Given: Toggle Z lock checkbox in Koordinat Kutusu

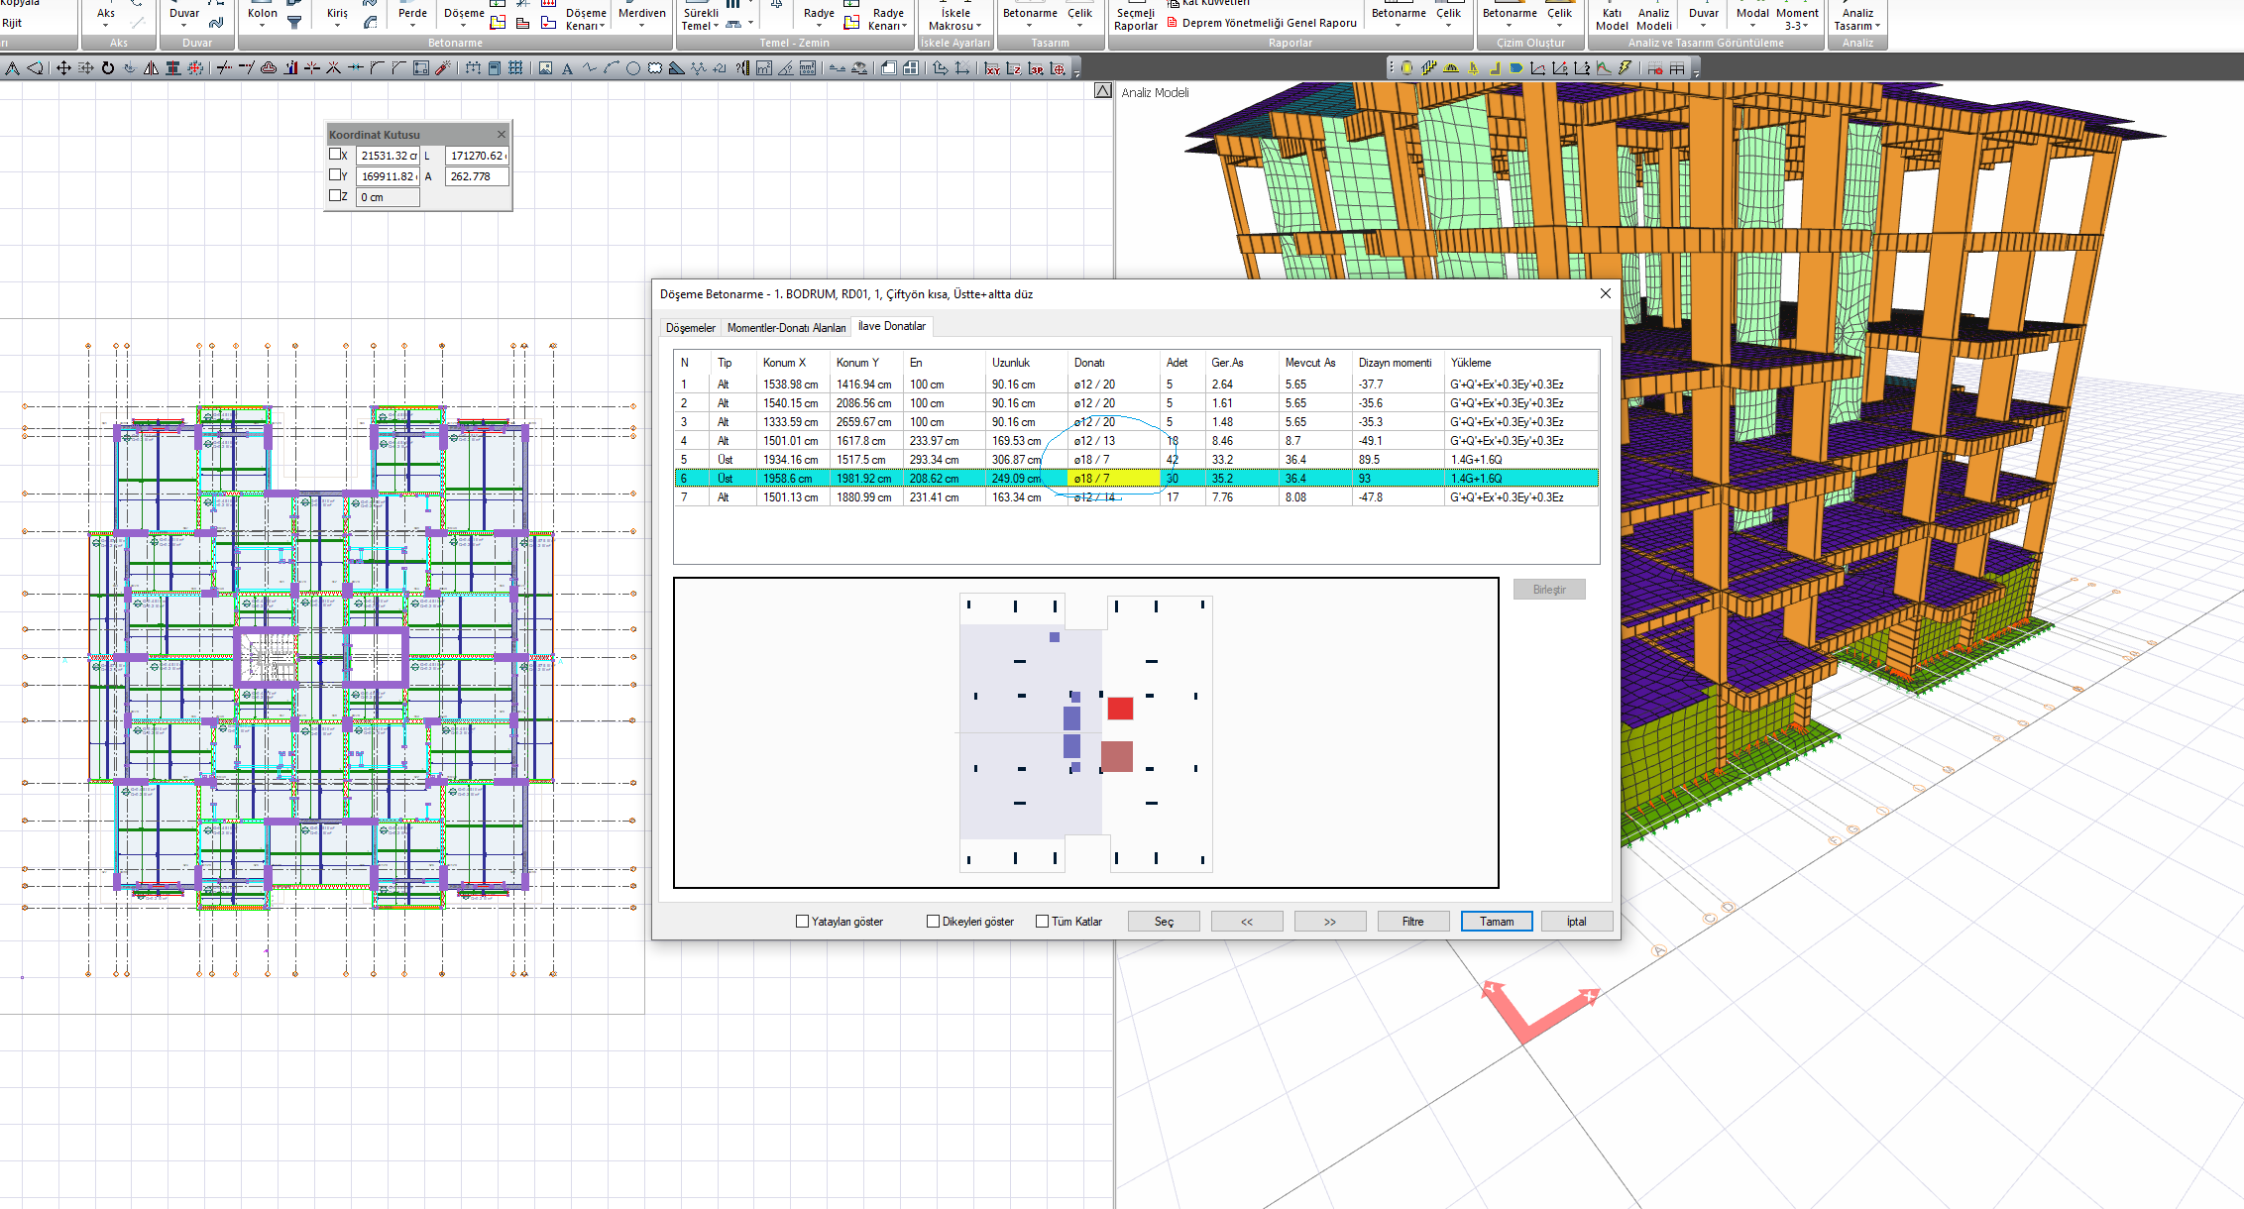Looking at the screenshot, I should click(335, 196).
